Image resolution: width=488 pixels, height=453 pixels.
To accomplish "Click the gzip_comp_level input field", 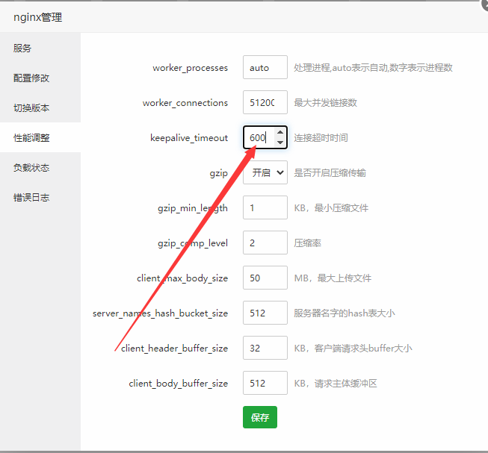I will [x=265, y=243].
